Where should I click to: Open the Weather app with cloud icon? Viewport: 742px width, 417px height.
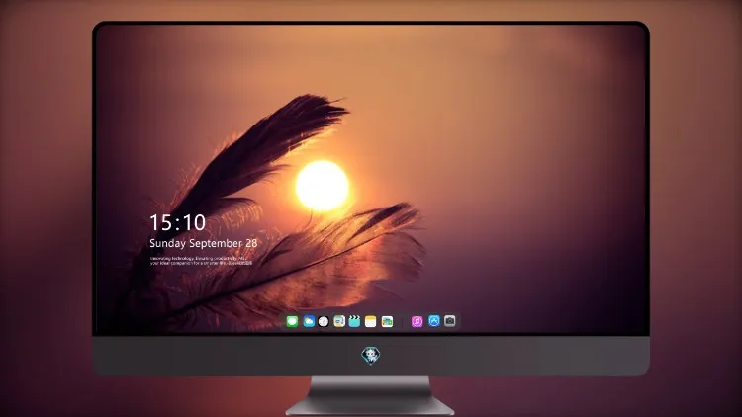309,321
